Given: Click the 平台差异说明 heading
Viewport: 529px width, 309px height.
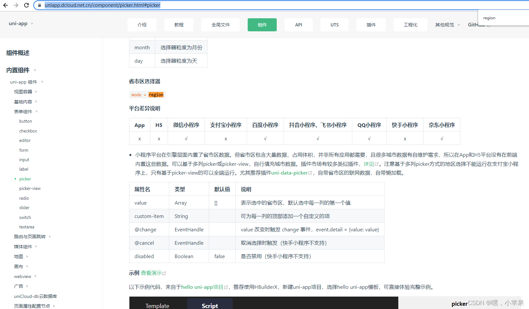Looking at the screenshot, I should (144, 108).
